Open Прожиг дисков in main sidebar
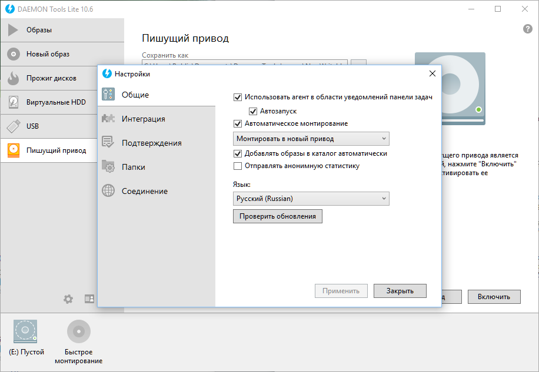The height and width of the screenshot is (372, 539). pos(49,78)
